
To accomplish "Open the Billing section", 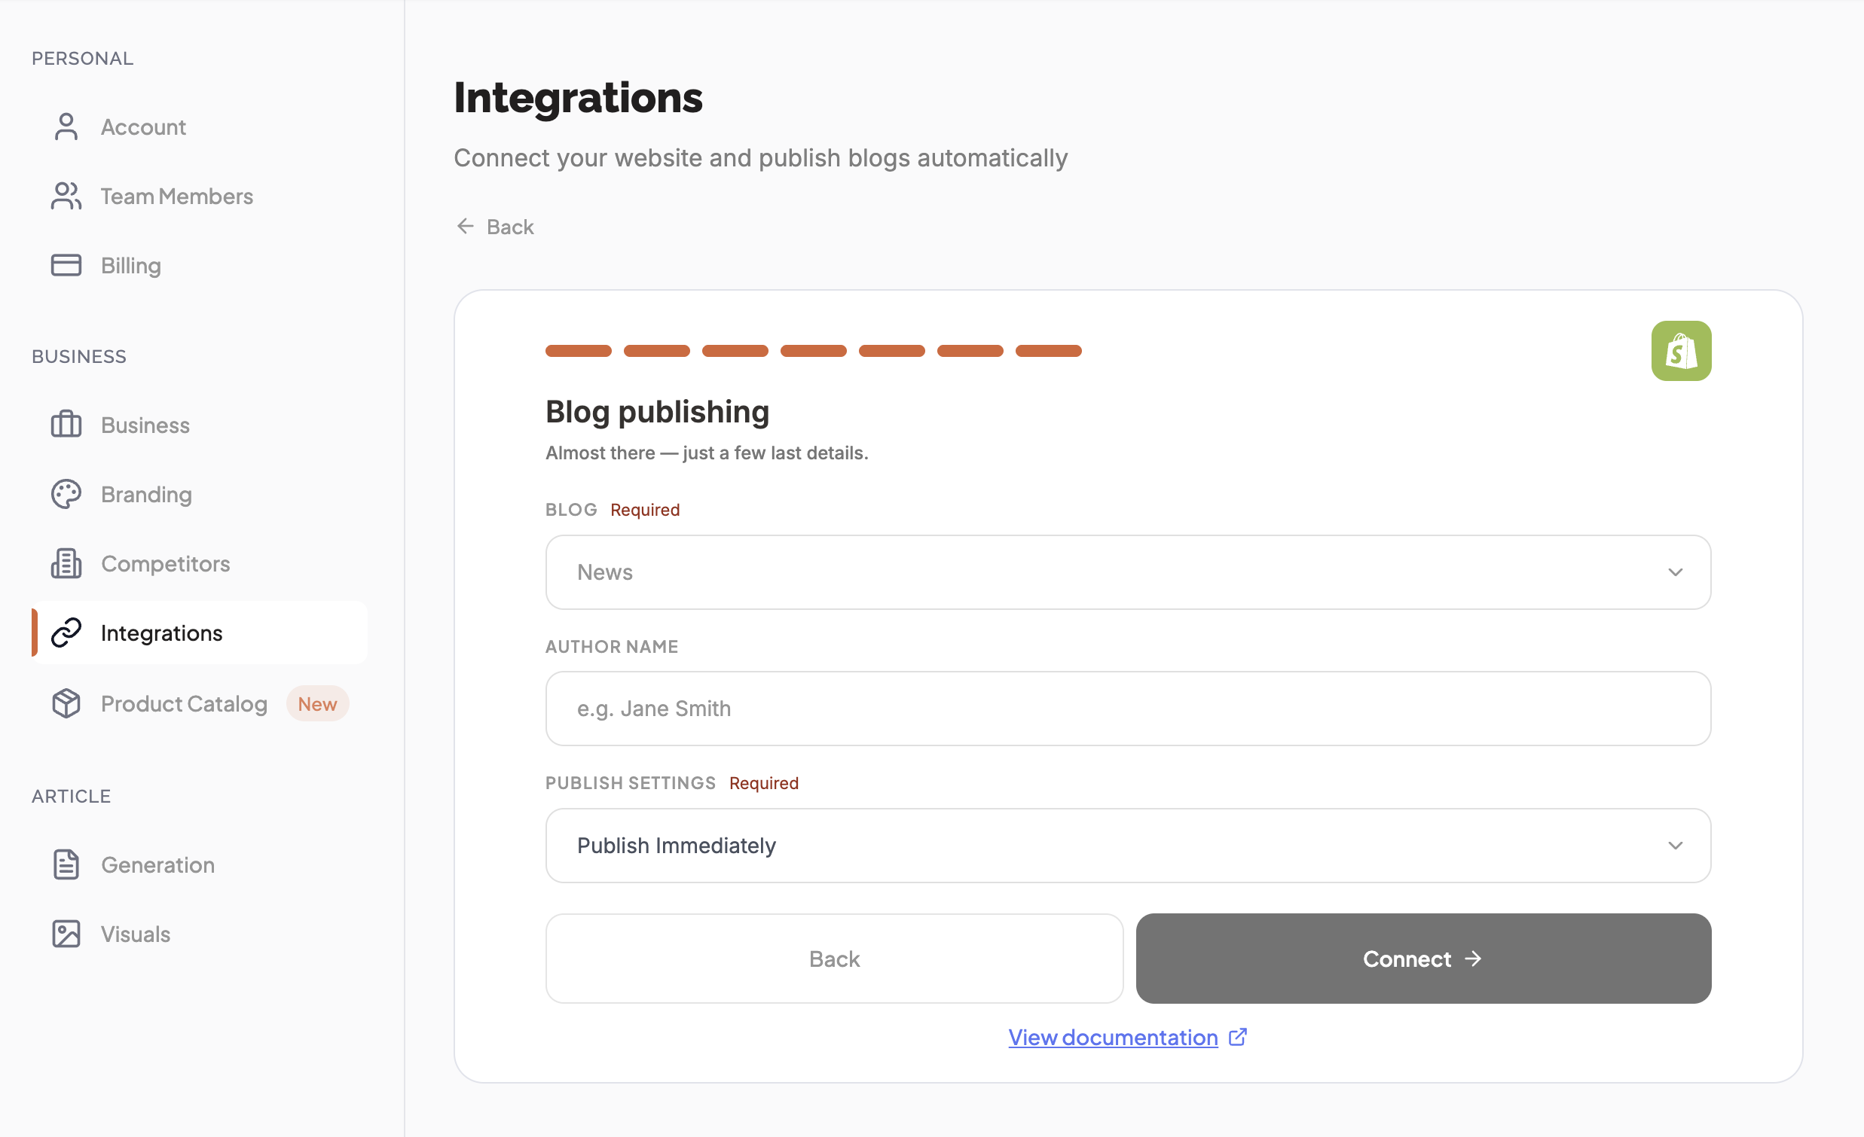I will click(200, 265).
